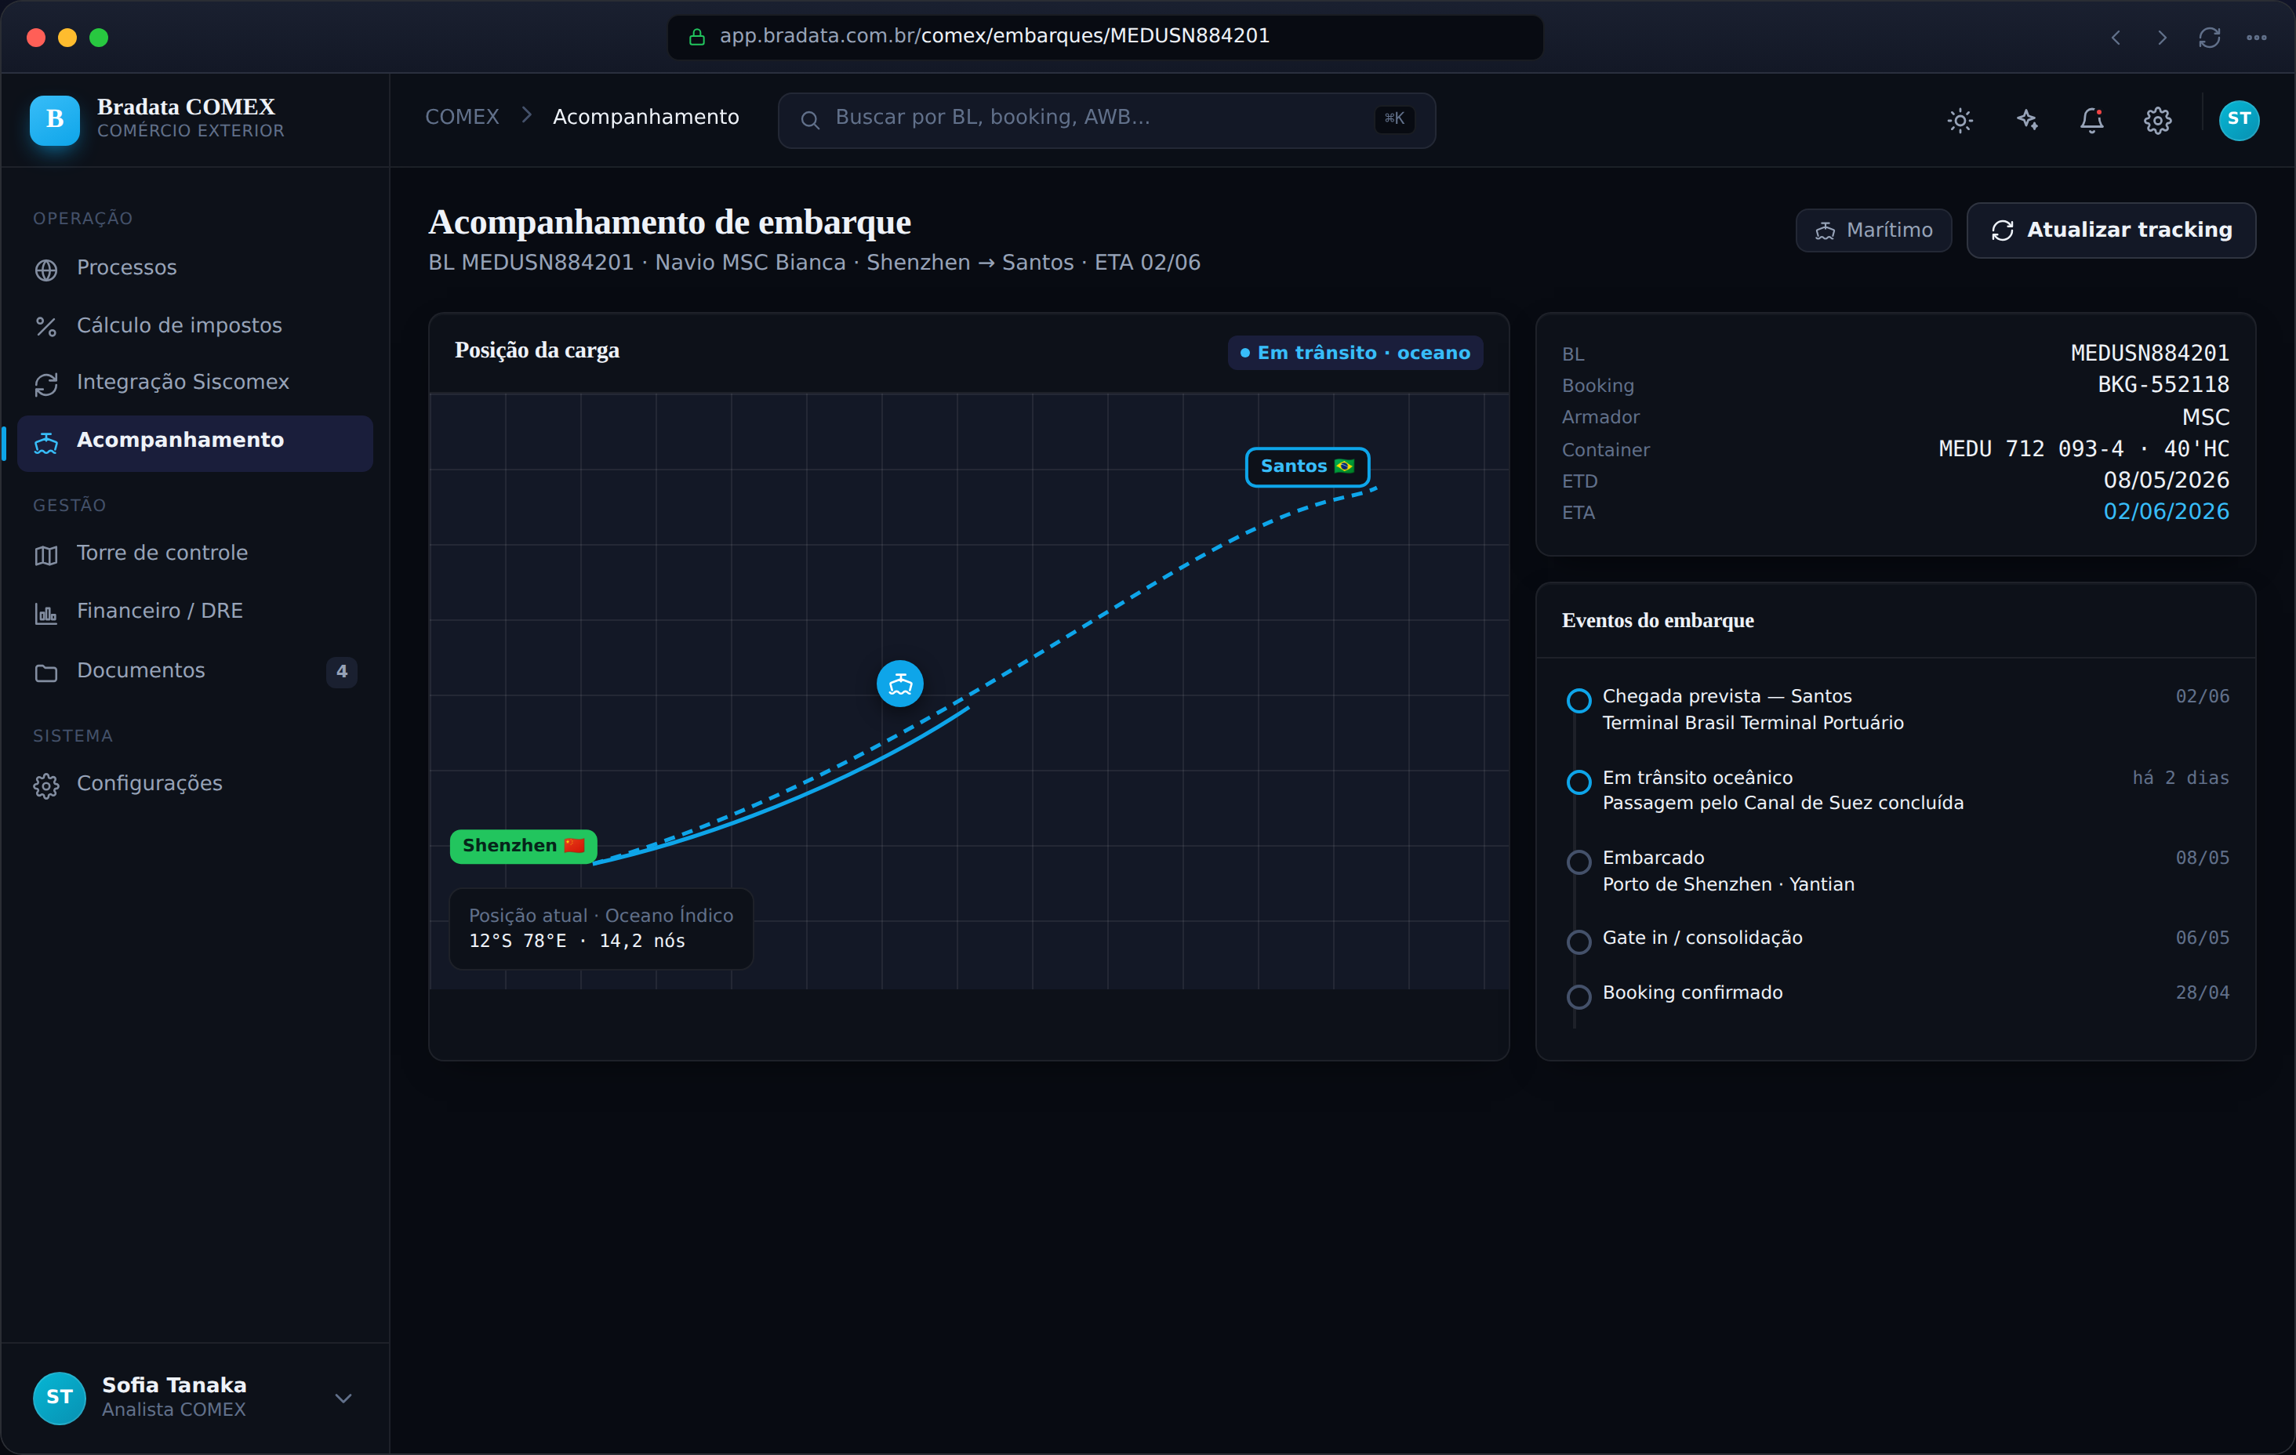The width and height of the screenshot is (2296, 1455).
Task: Click the COMEX breadcrumb link
Action: pyautogui.click(x=462, y=118)
